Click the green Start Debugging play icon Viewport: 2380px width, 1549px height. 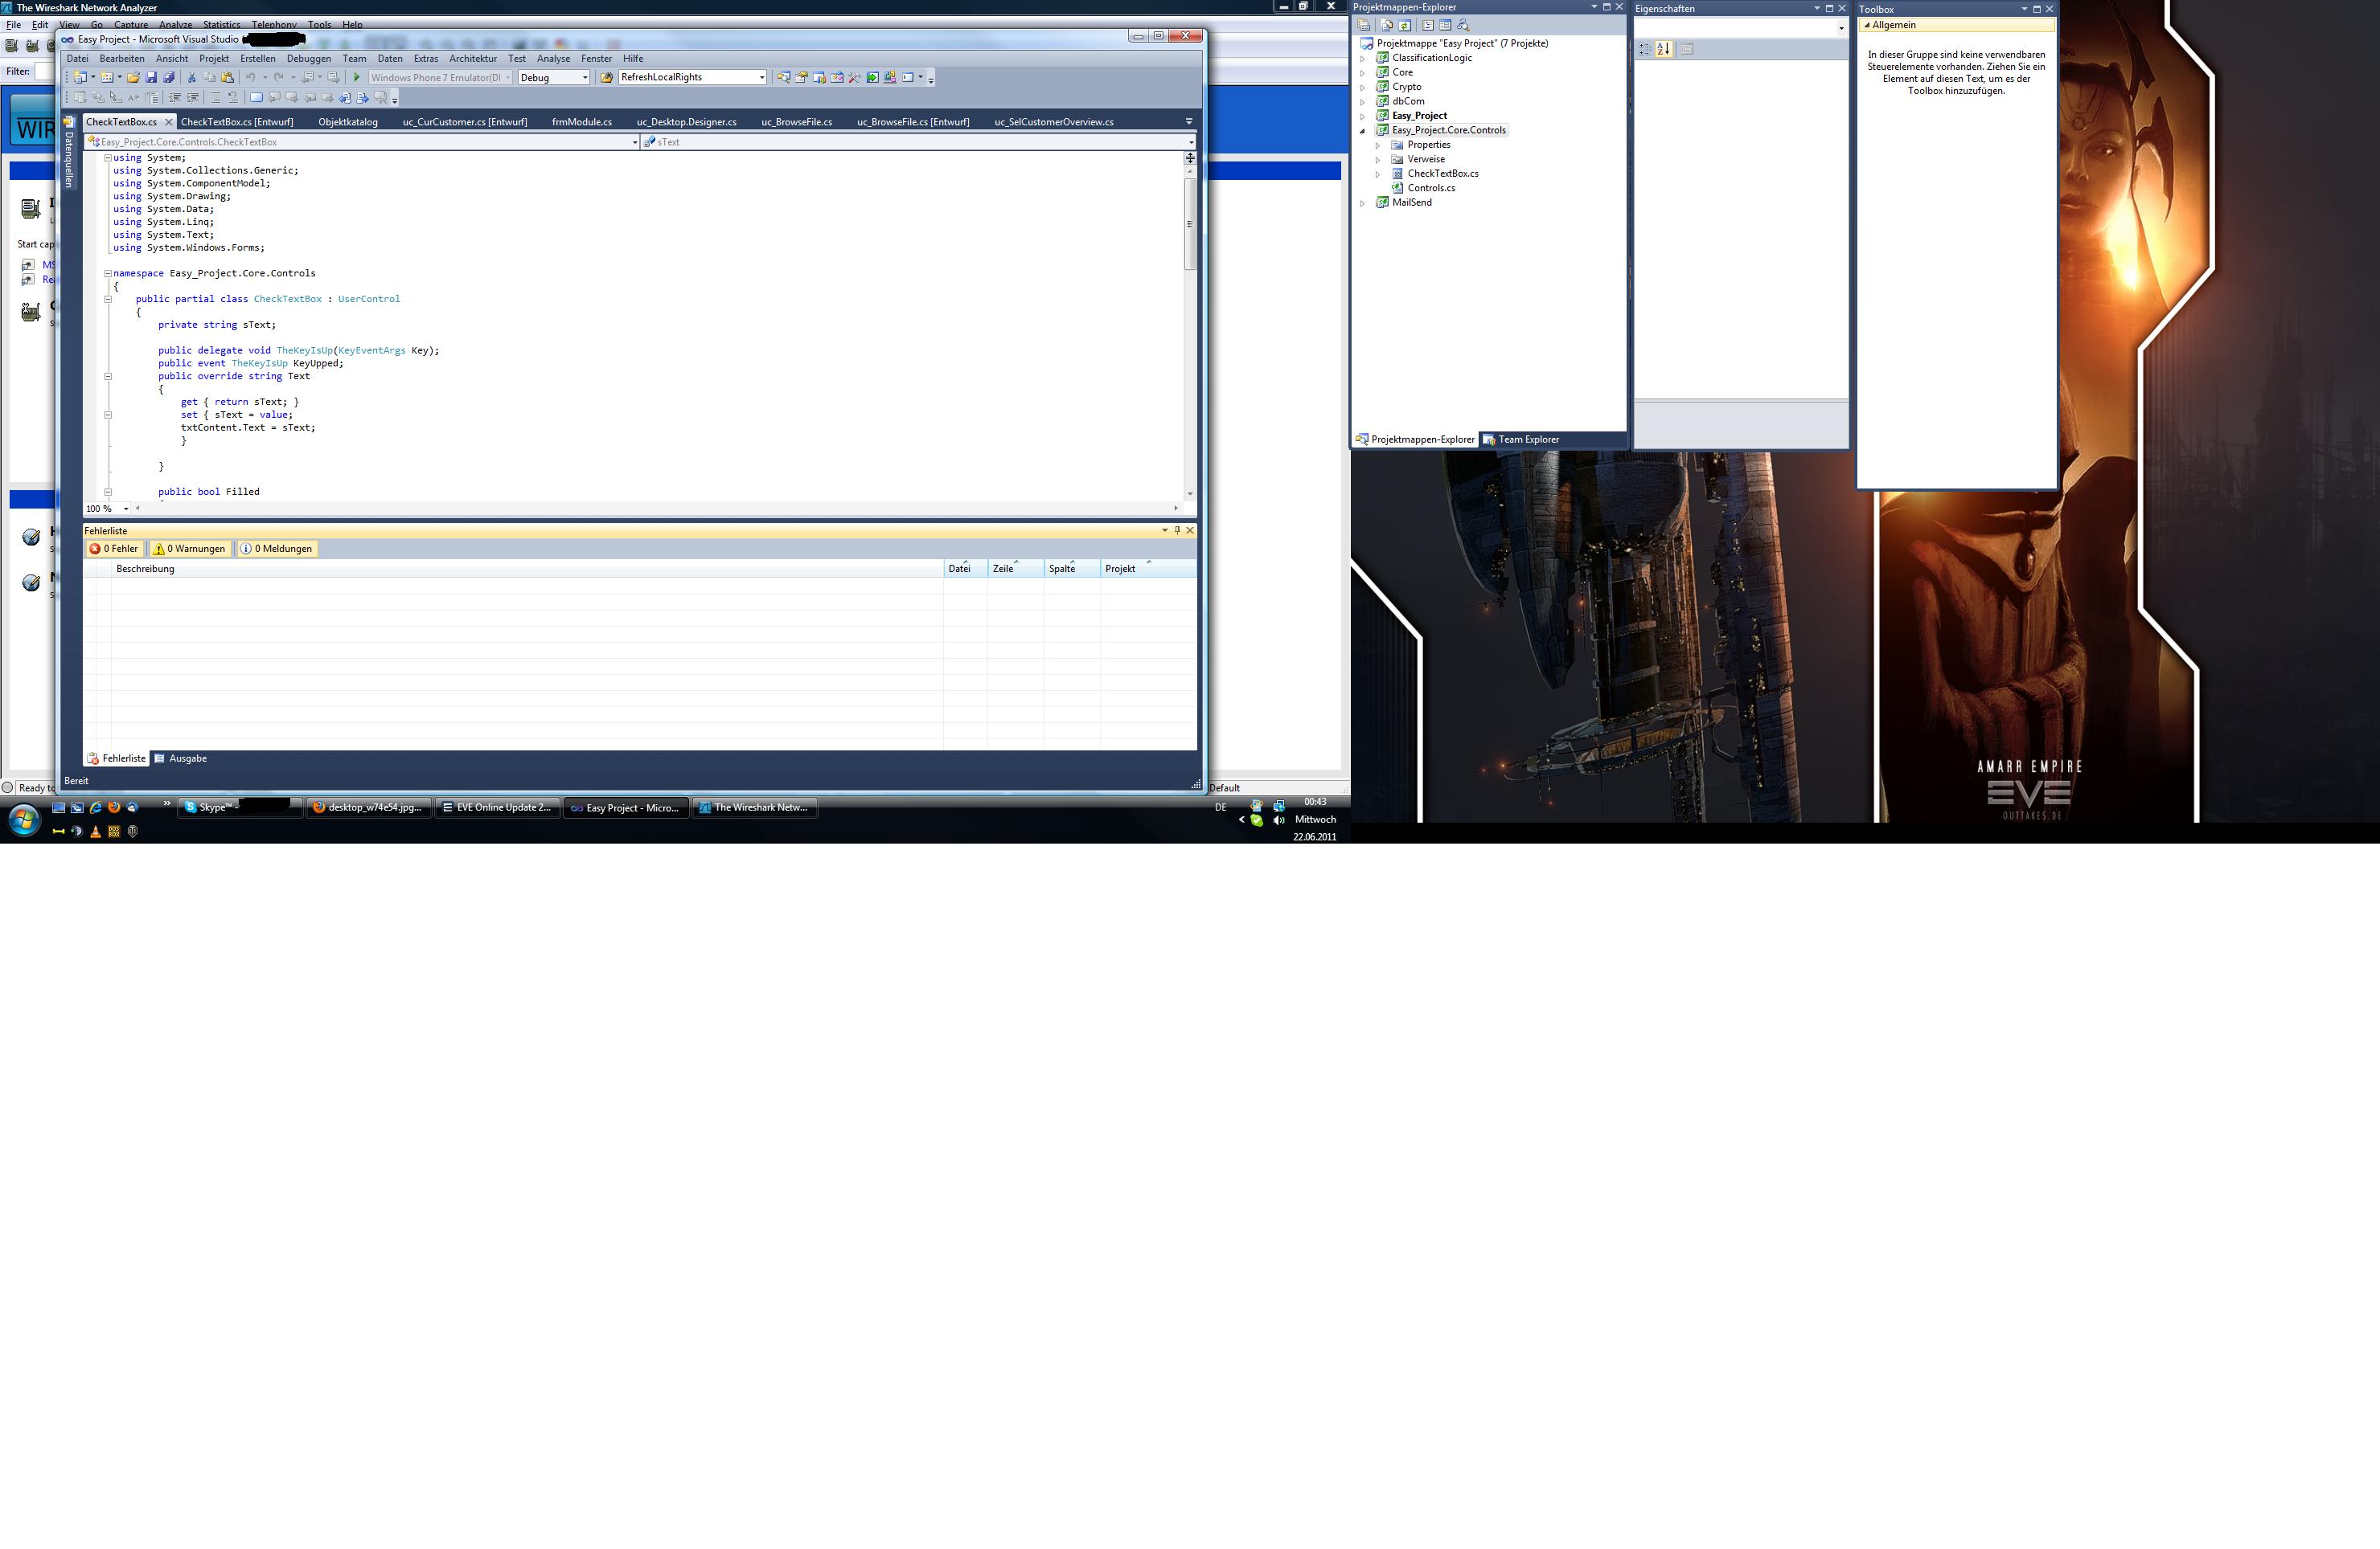click(356, 78)
